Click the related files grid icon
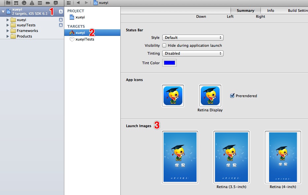 pos(69,3)
